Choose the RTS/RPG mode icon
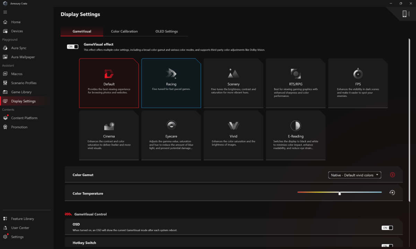 [x=296, y=73]
